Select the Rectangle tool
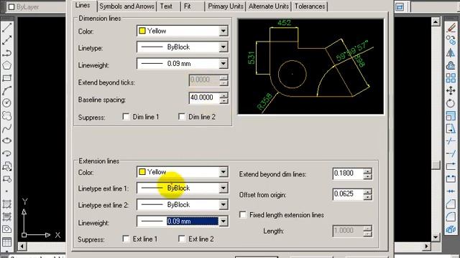This screenshot has height=258, width=460. click(x=6, y=78)
